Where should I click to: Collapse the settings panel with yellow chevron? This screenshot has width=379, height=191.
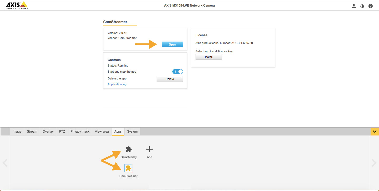click(375, 132)
